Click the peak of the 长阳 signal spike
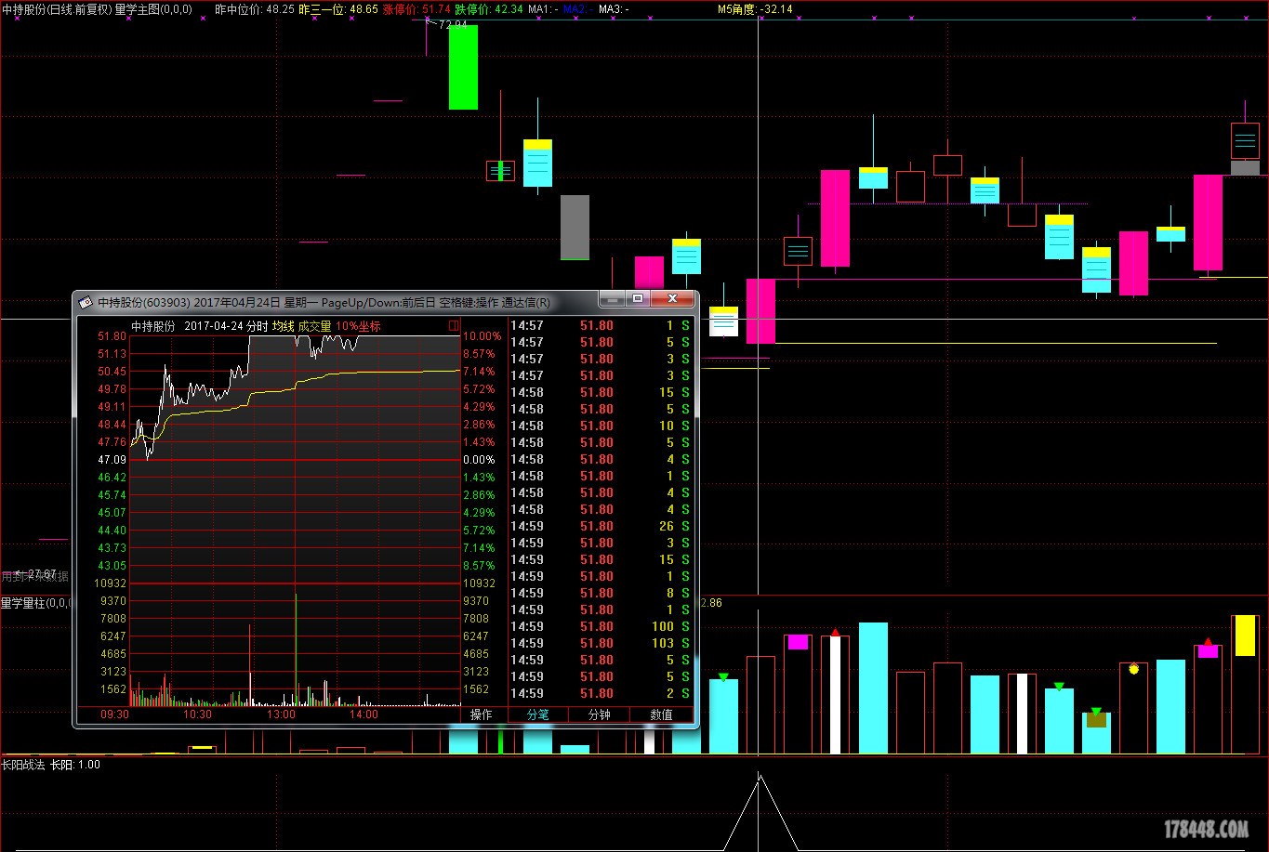 pos(760,777)
